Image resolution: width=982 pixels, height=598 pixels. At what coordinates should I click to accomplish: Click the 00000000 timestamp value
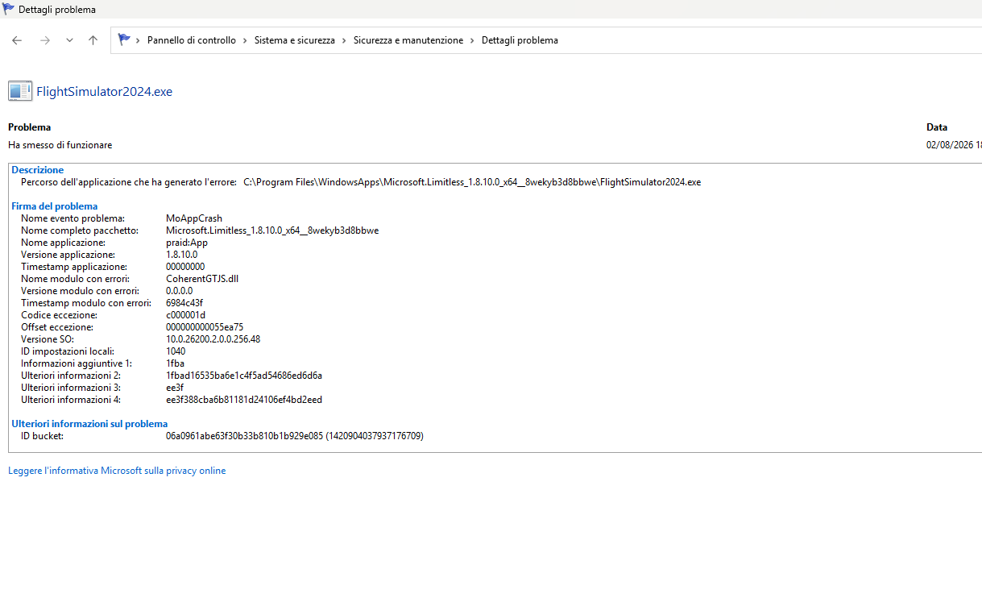coord(185,267)
